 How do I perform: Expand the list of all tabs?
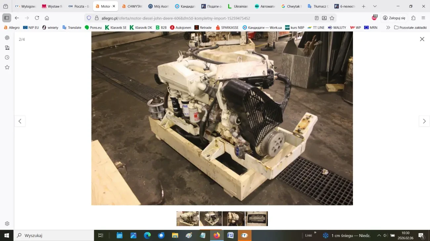pos(375,6)
